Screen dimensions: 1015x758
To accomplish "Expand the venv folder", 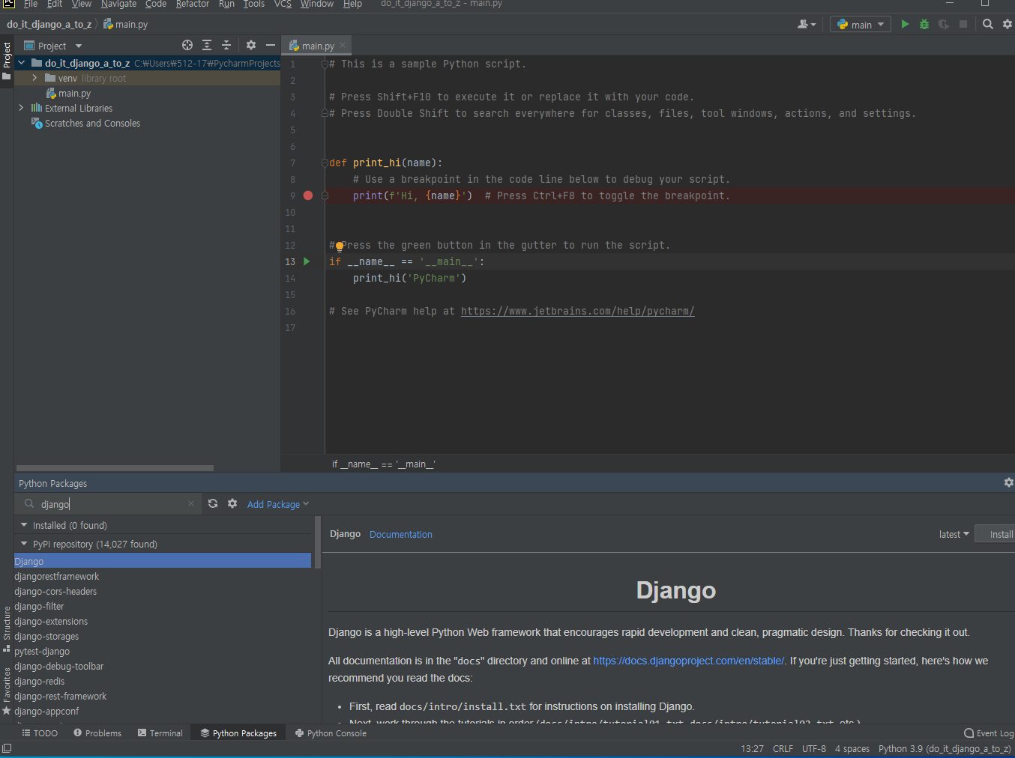I will (34, 79).
